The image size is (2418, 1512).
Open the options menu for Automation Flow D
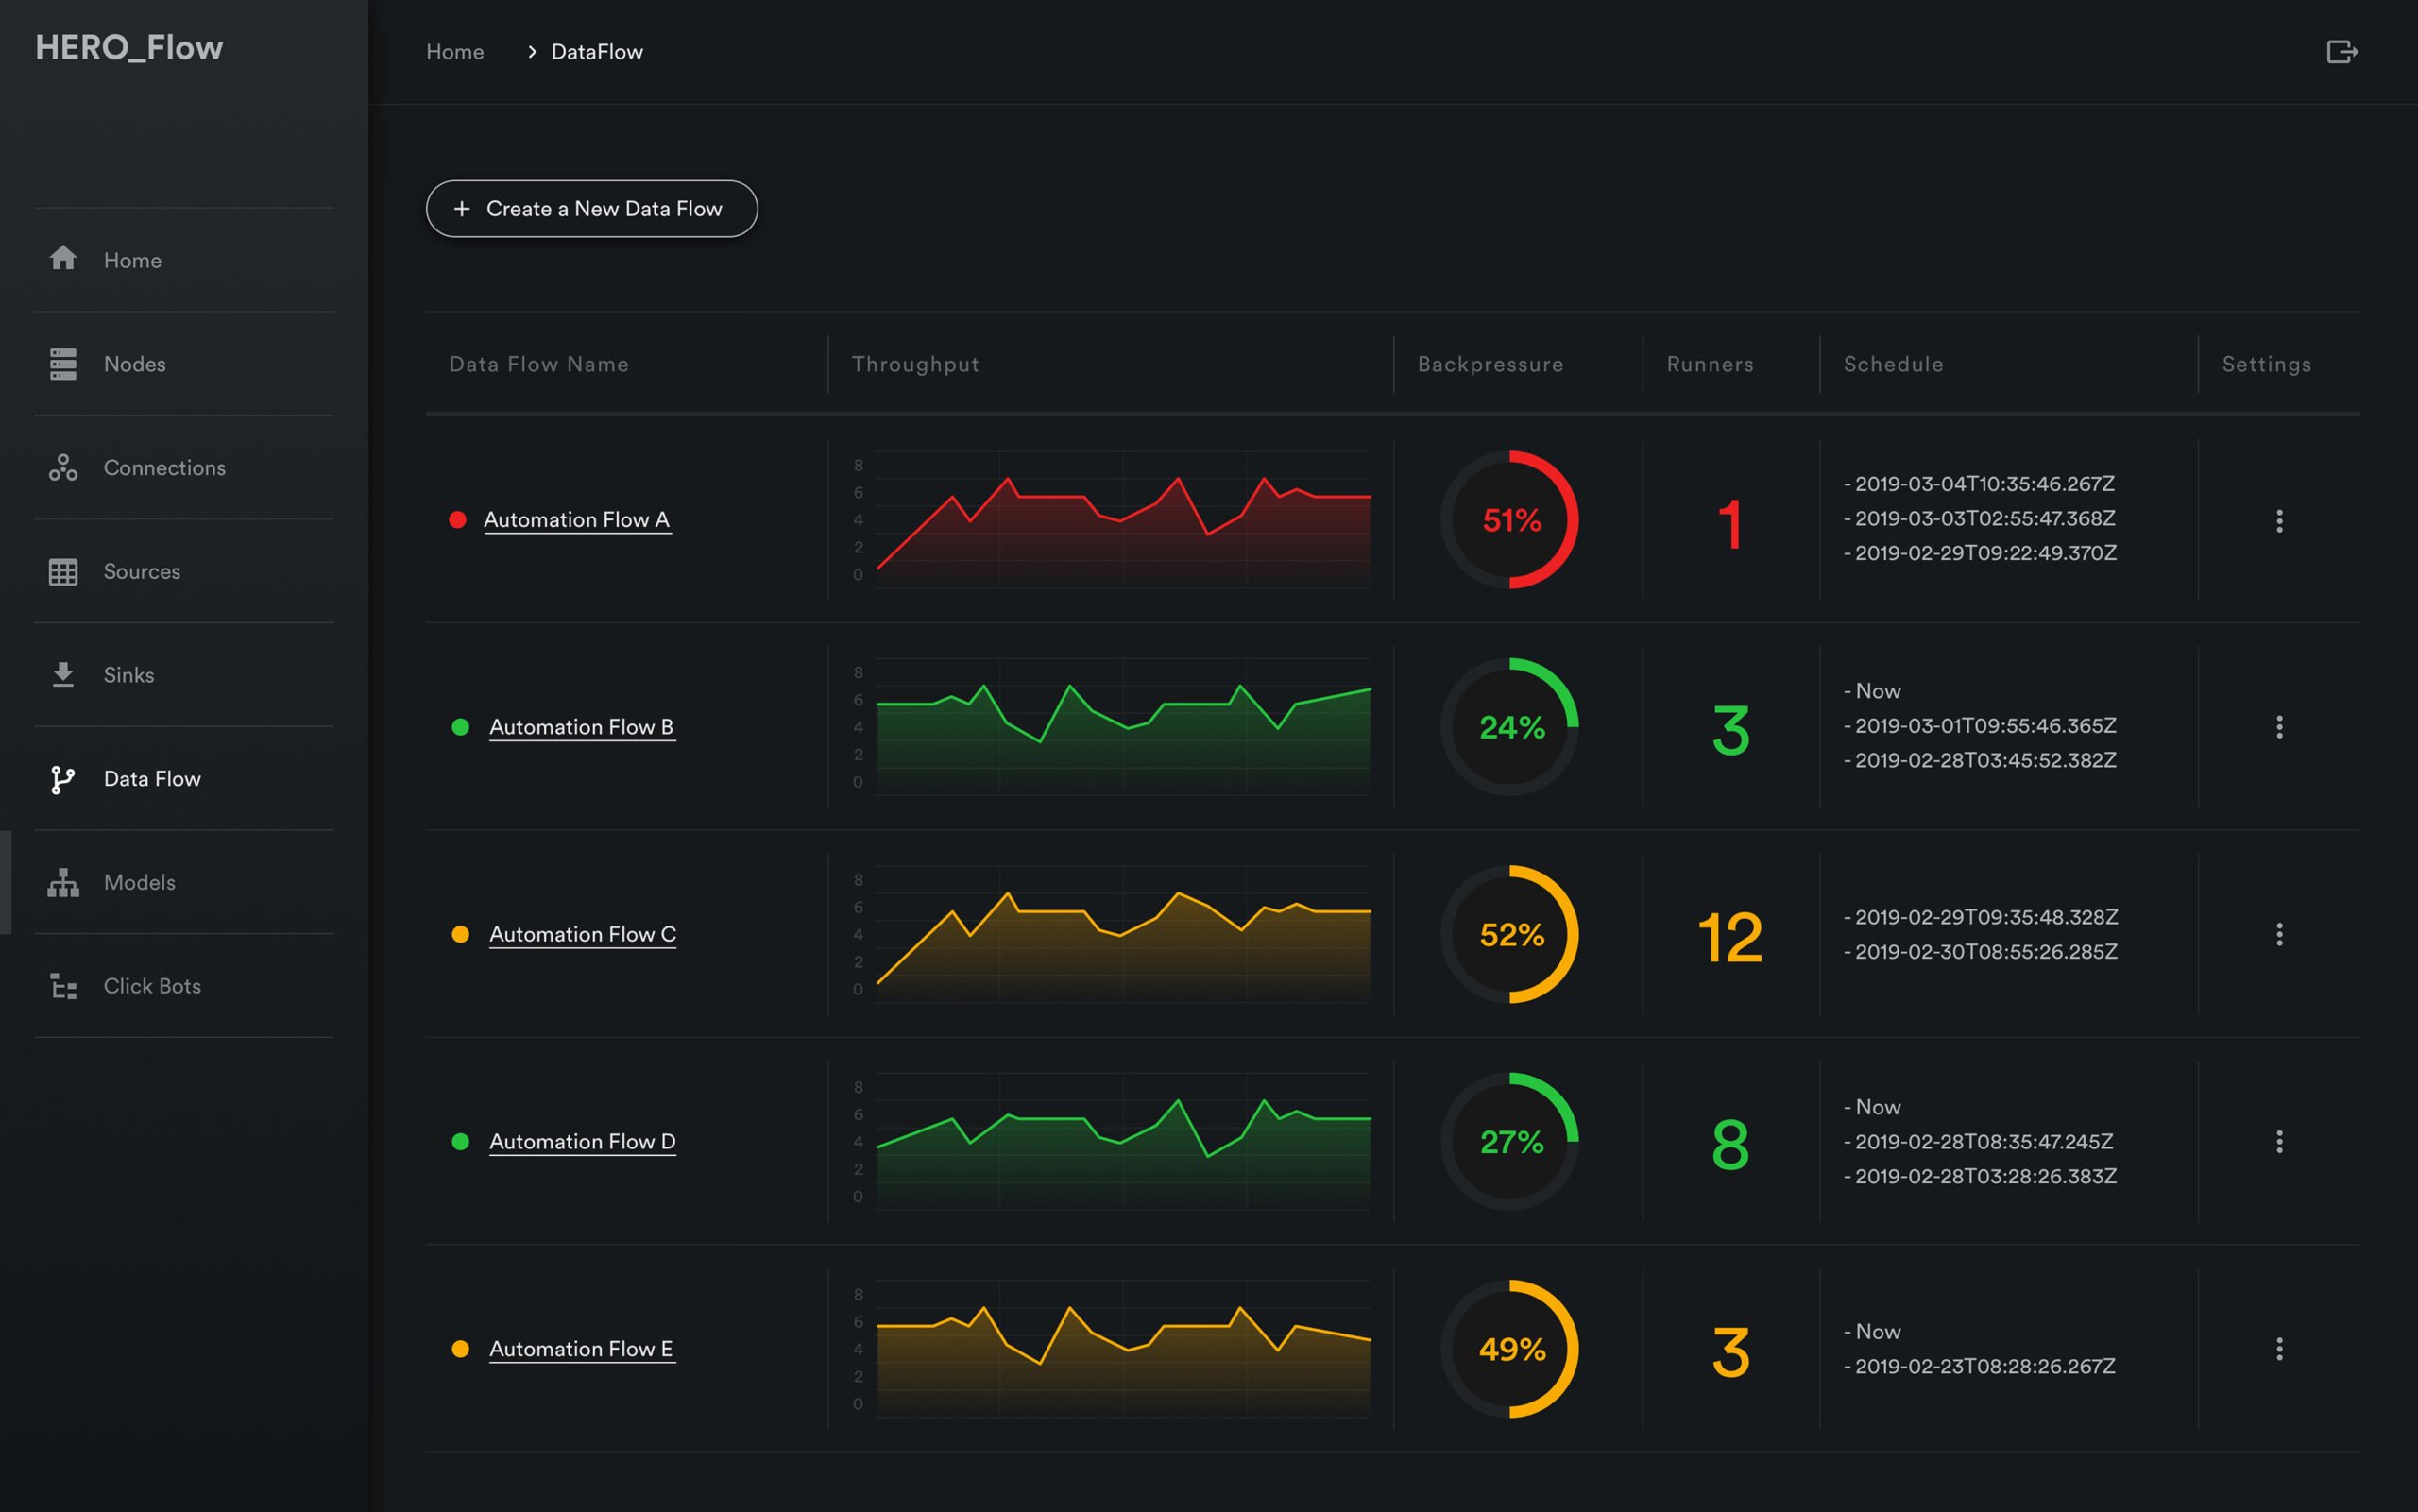click(2281, 1140)
